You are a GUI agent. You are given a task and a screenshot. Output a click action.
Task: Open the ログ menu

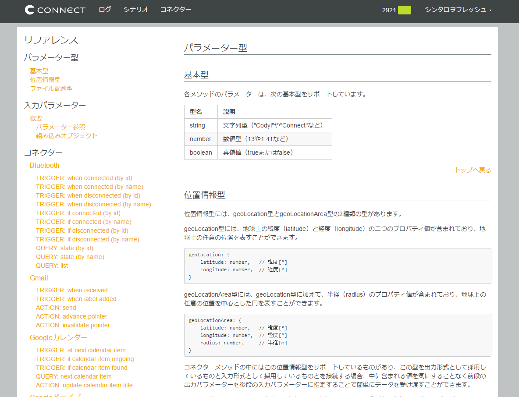click(105, 10)
